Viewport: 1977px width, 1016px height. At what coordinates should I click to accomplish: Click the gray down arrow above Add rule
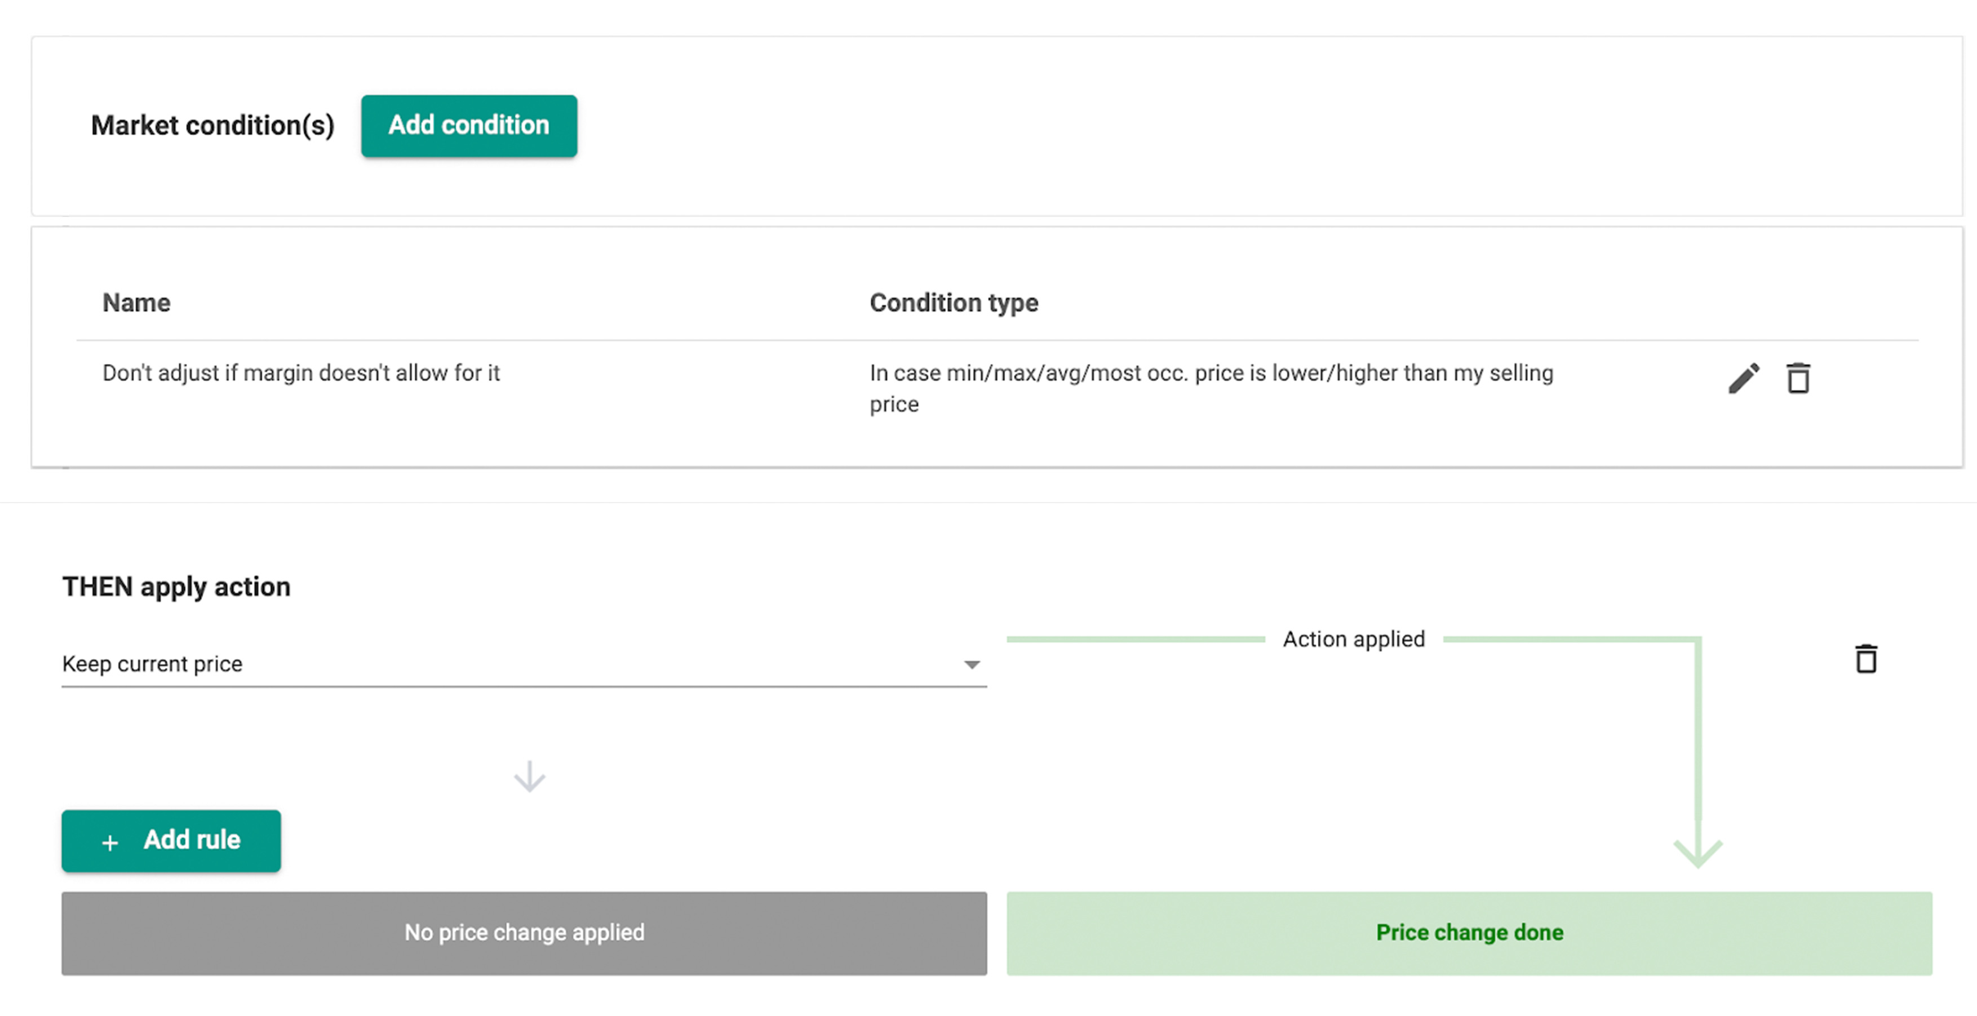pyautogui.click(x=529, y=777)
